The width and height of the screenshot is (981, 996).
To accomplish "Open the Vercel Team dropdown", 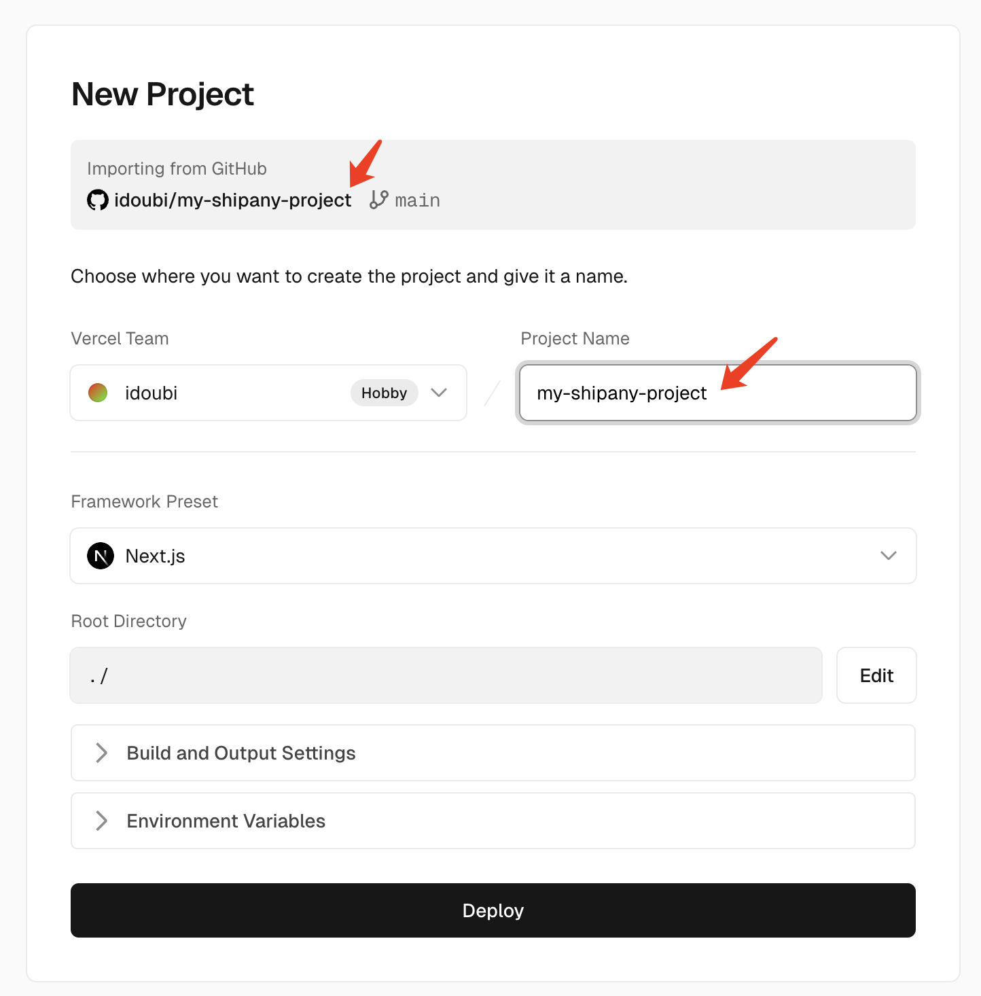I will (268, 393).
